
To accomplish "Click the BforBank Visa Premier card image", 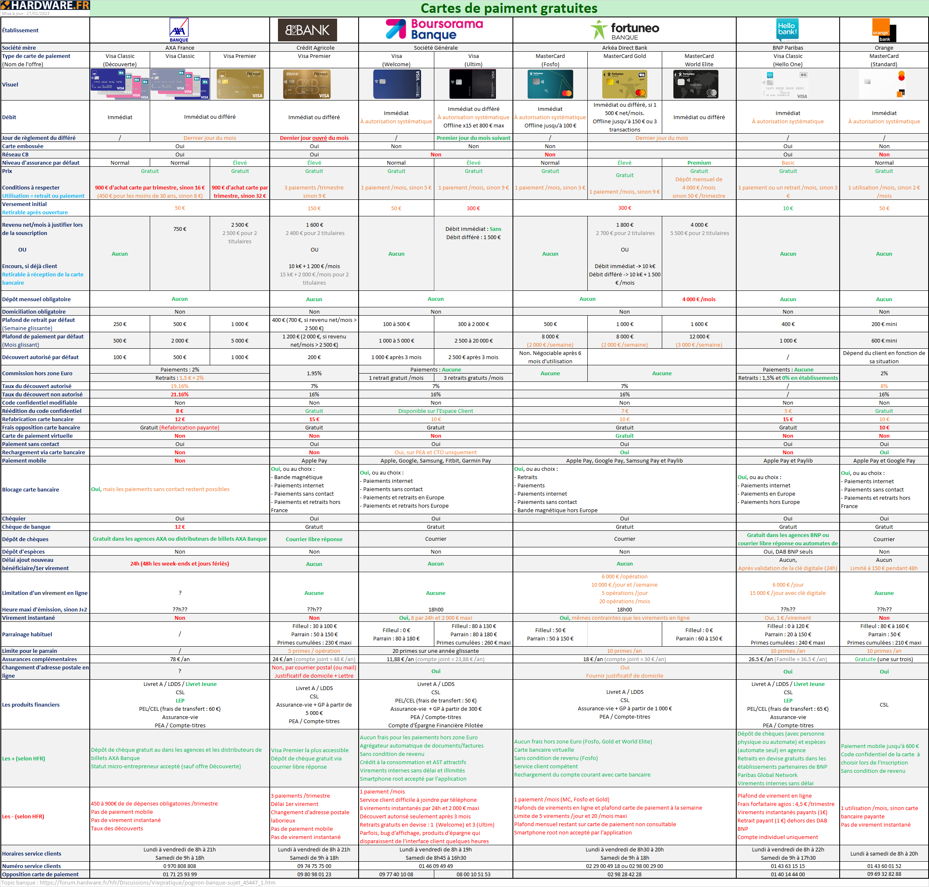I will [306, 84].
